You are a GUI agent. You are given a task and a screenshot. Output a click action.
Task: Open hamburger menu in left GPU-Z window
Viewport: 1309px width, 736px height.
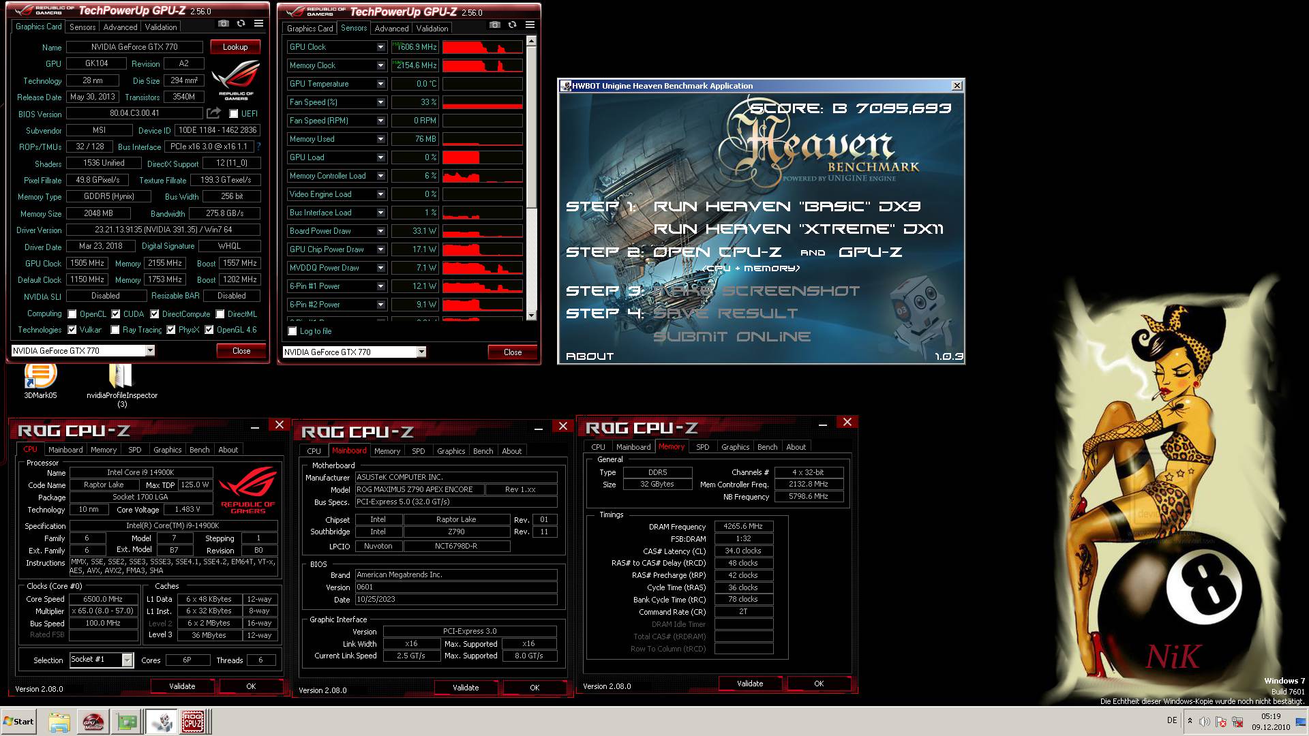click(x=258, y=24)
